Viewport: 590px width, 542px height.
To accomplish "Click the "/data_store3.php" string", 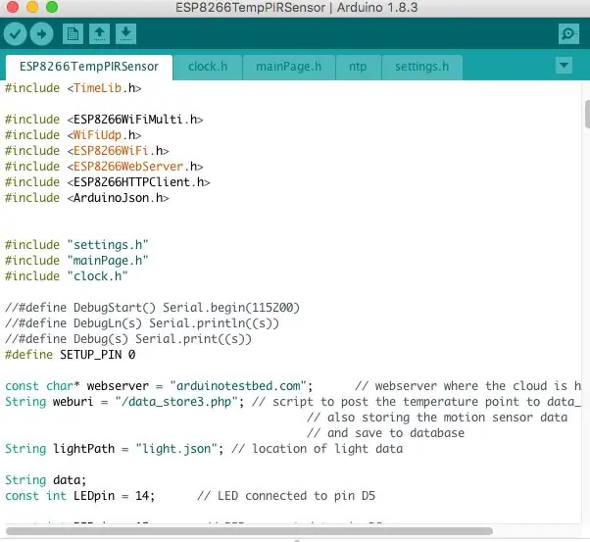I will [x=176, y=402].
